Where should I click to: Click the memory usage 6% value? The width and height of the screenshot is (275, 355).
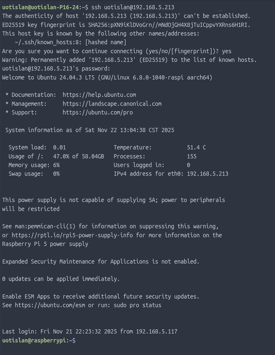point(56,165)
